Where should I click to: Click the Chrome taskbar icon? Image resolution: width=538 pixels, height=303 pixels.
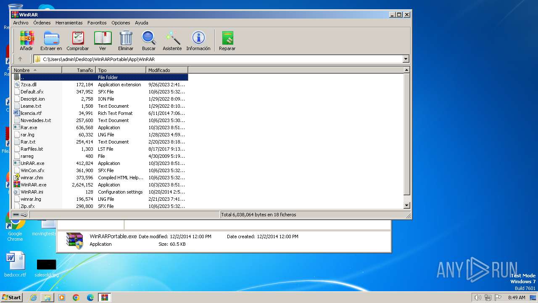click(x=76, y=298)
